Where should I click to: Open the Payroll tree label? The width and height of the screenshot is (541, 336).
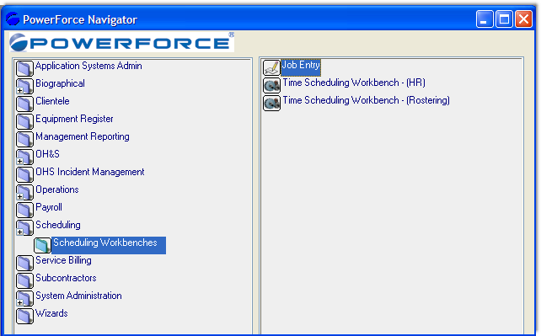[49, 207]
